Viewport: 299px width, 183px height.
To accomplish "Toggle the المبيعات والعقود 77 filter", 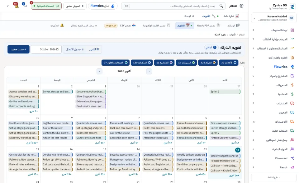I will [x=116, y=63].
